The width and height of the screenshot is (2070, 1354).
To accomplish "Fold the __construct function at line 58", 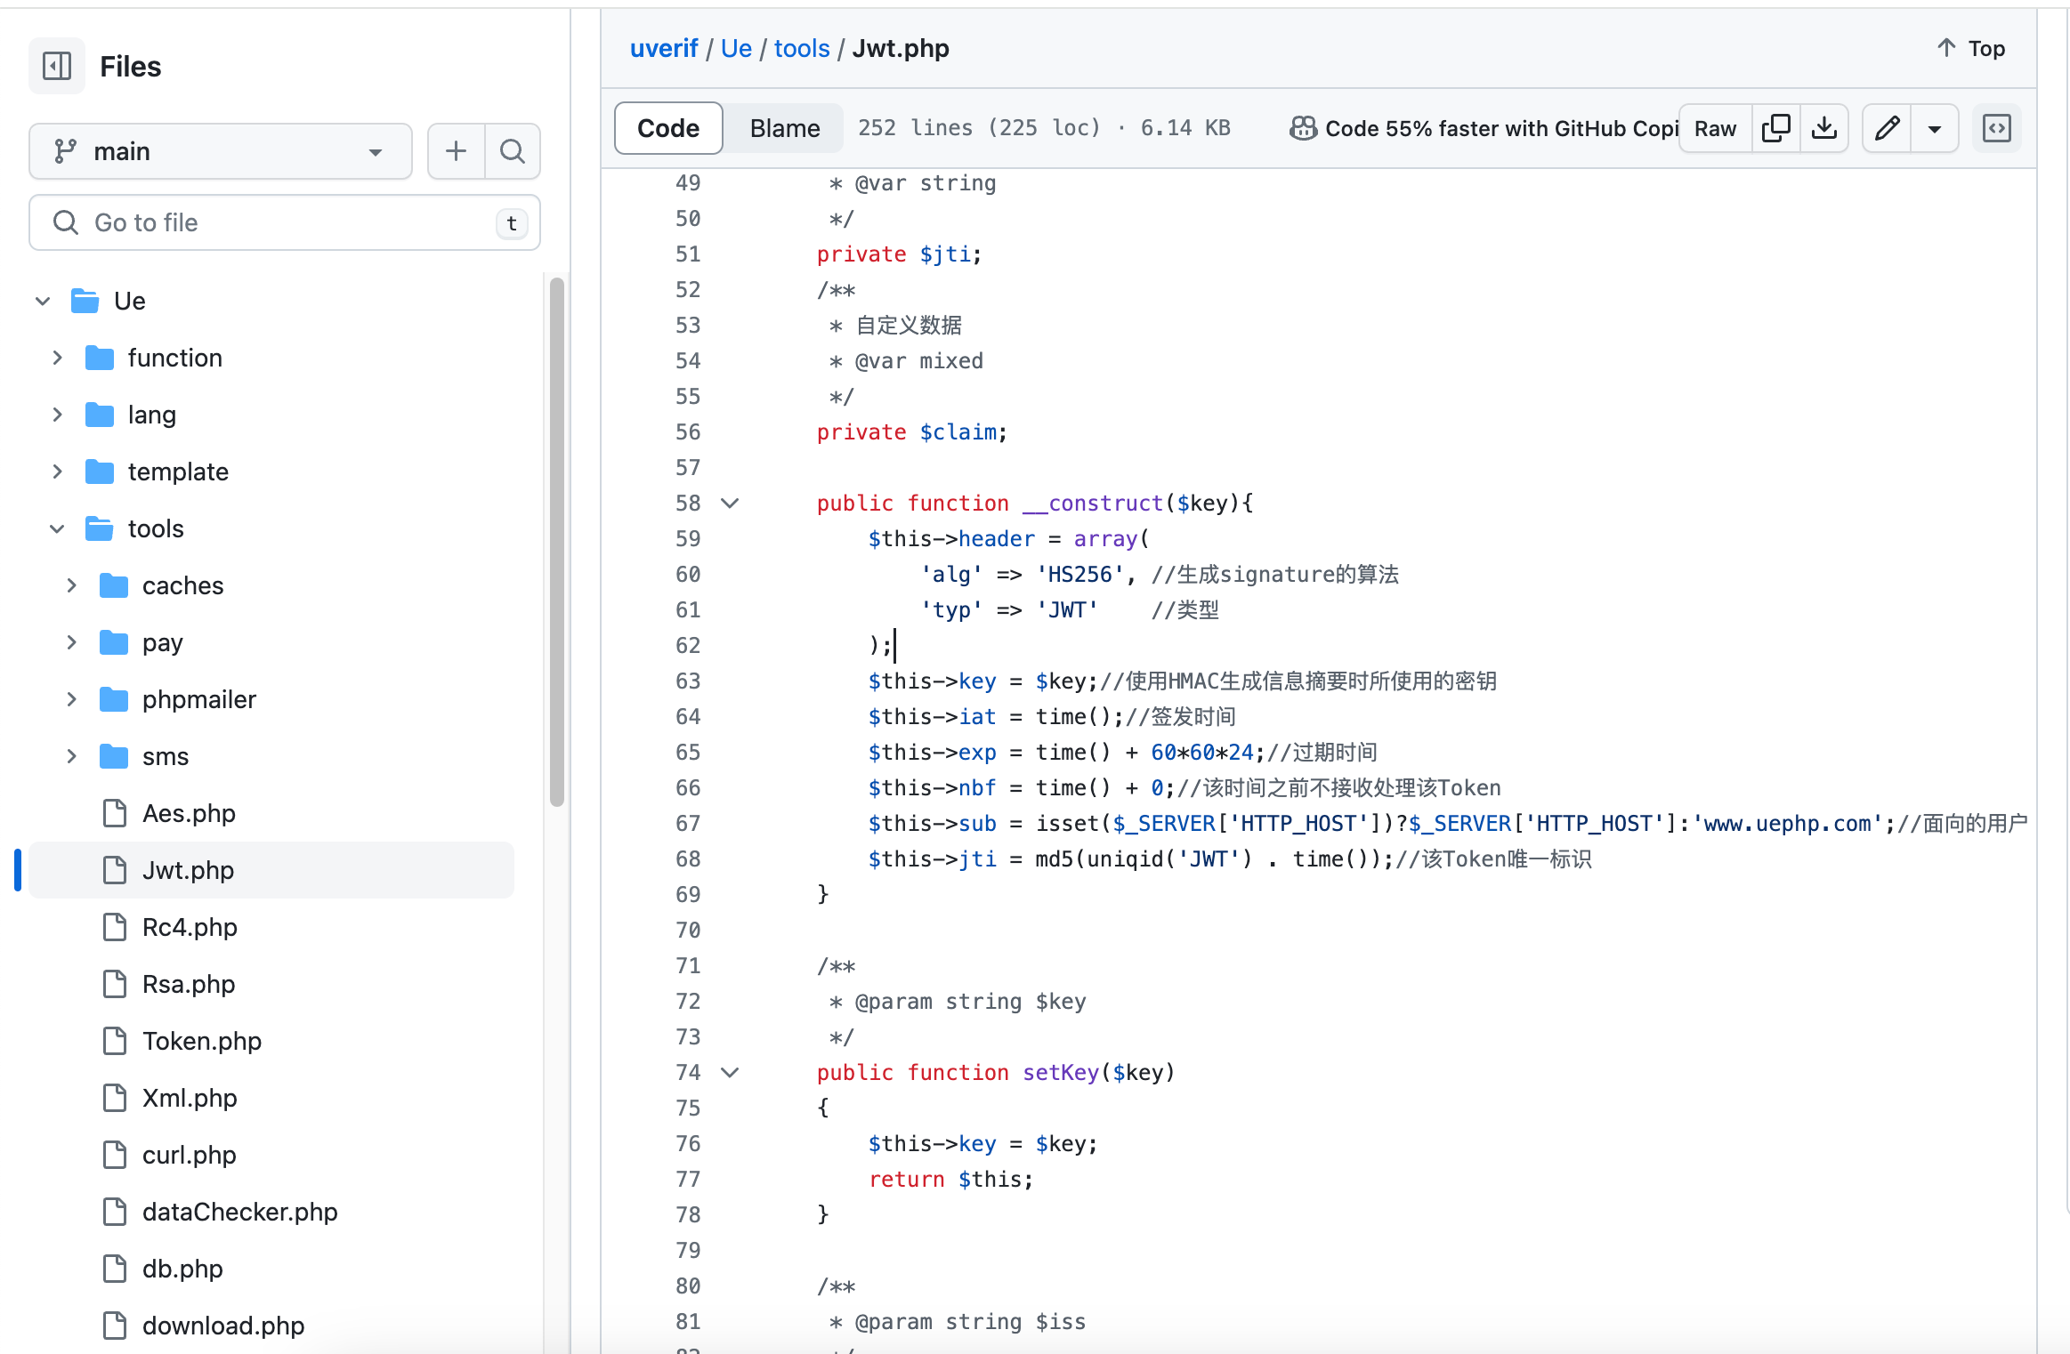I will pos(730,504).
